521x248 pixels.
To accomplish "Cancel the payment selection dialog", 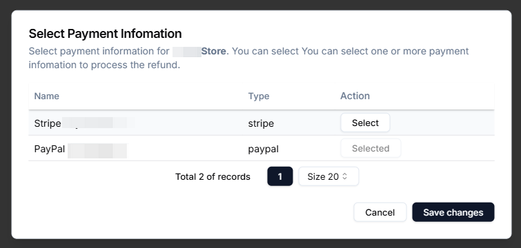I will pos(380,212).
